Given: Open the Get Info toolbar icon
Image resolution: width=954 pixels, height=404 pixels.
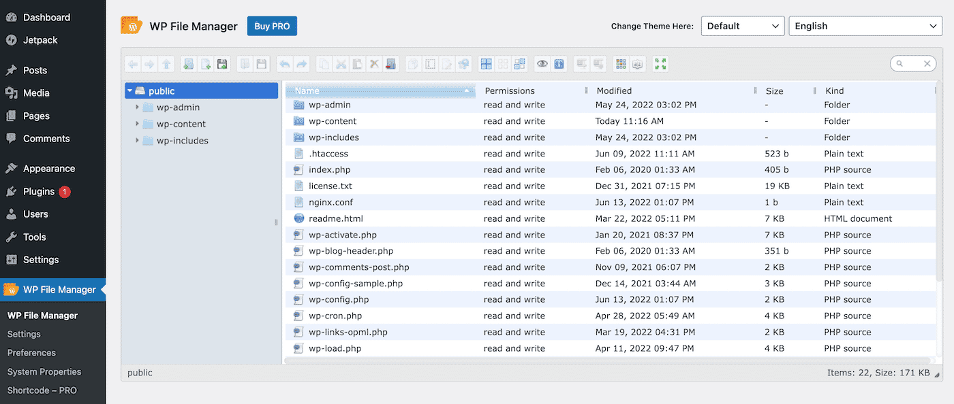Looking at the screenshot, I should coord(558,63).
